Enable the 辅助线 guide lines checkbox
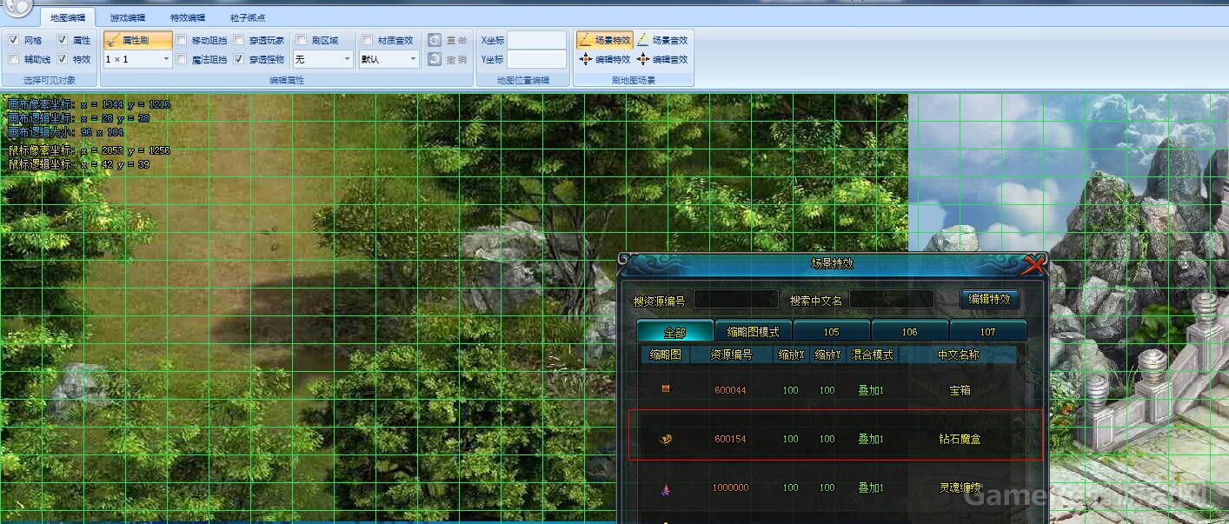 (x=14, y=59)
